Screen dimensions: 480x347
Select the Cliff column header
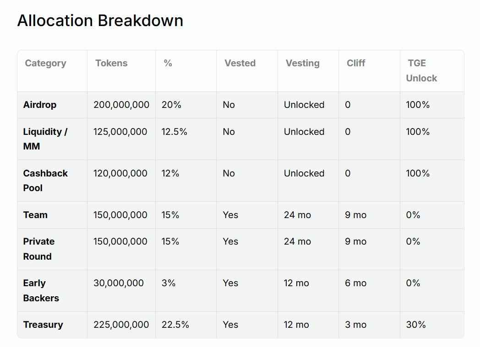[x=356, y=64]
